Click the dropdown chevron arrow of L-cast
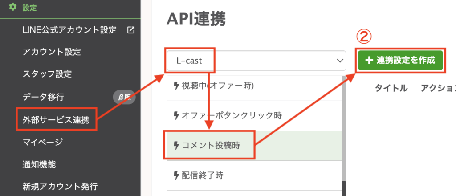 point(339,61)
